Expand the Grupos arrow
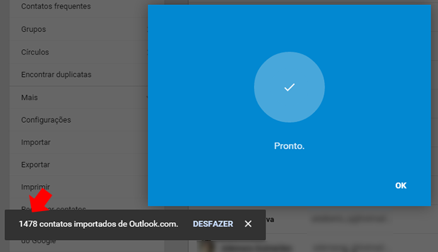438x252 pixels. [x=147, y=29]
